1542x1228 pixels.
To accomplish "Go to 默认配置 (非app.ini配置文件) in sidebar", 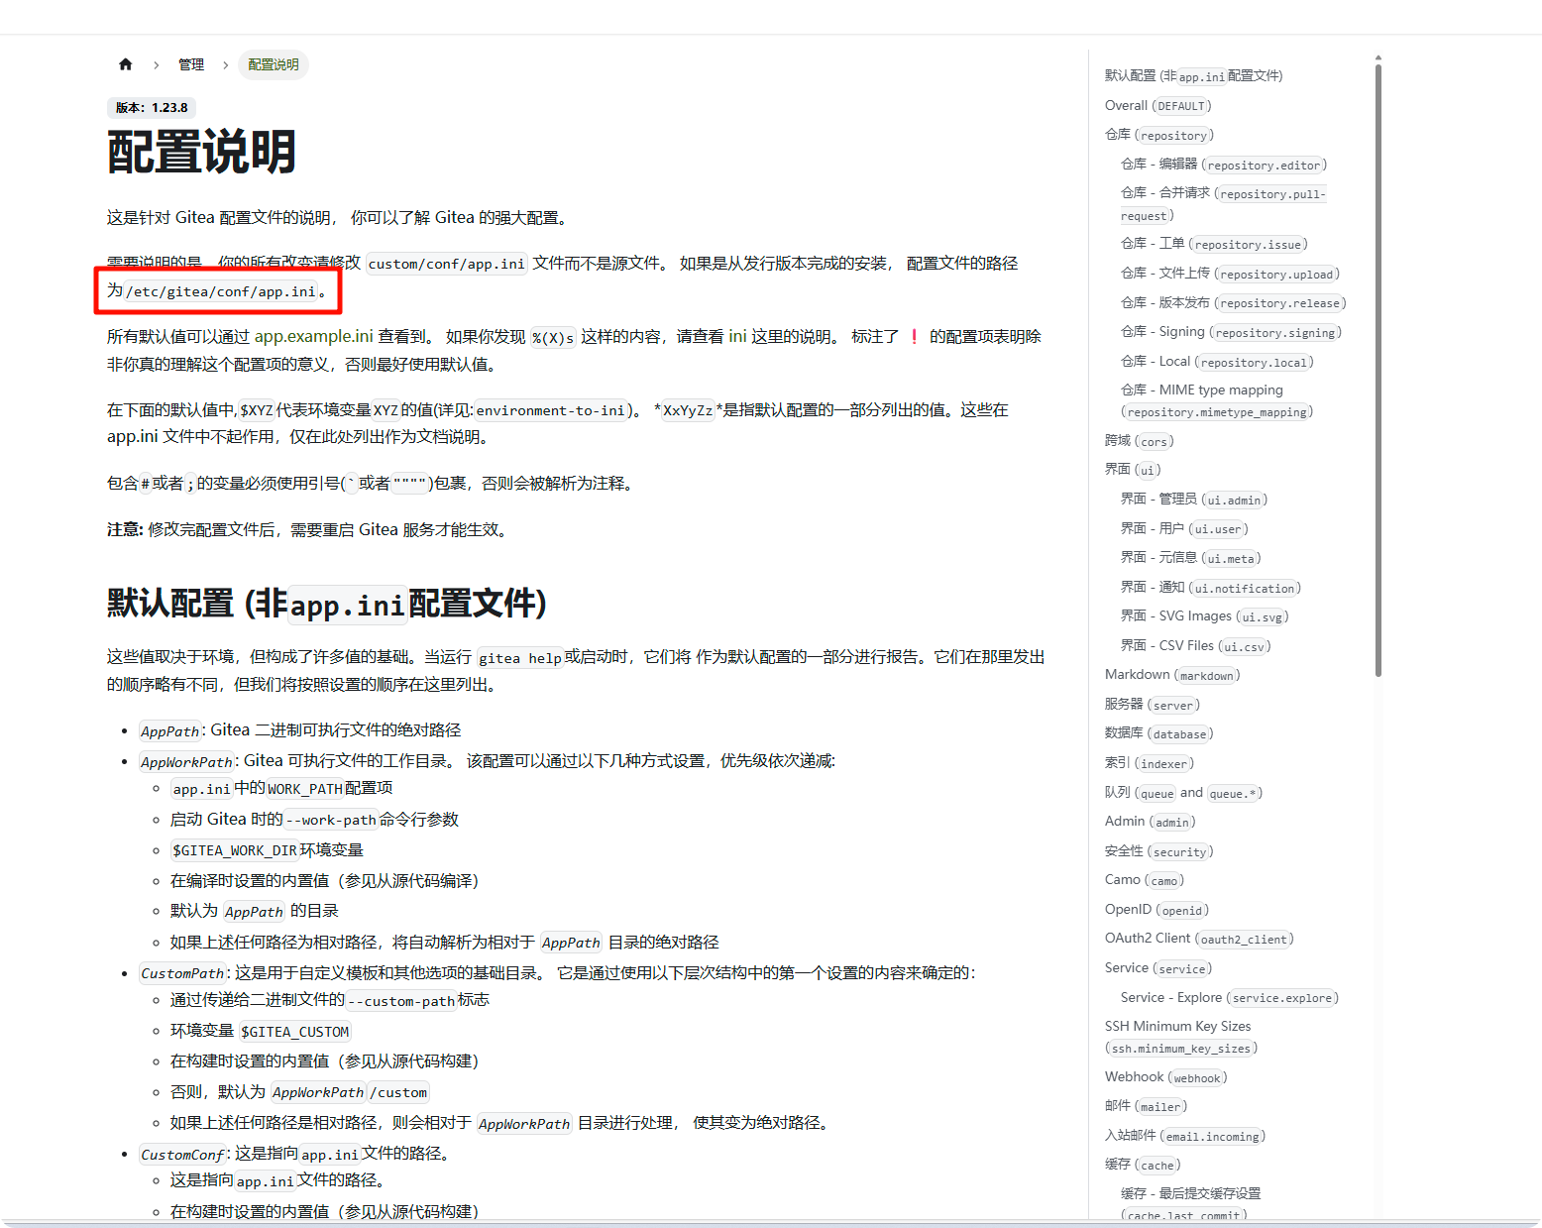I will 1193,75.
